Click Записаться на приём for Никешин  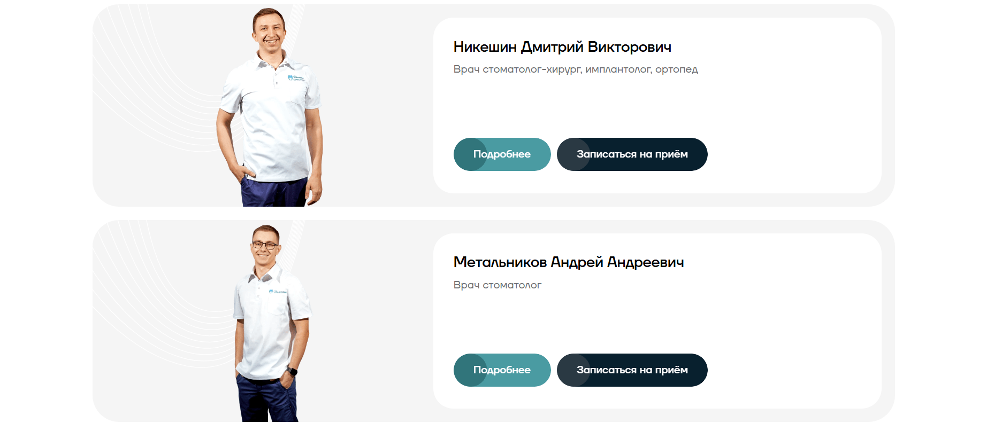[x=632, y=154]
